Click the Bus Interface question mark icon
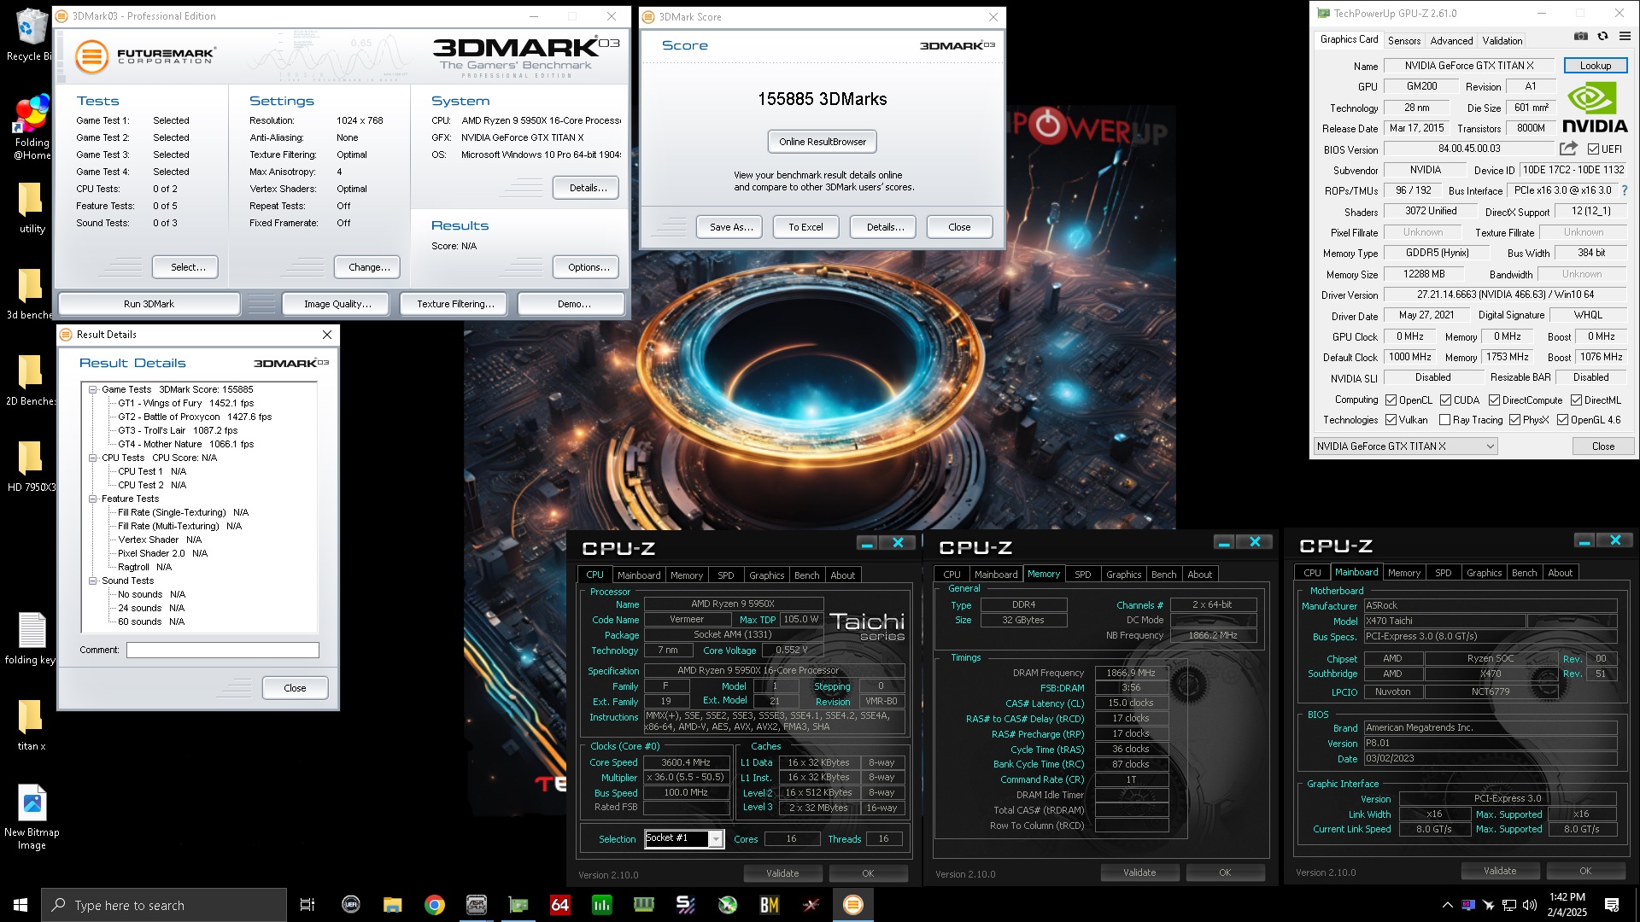Viewport: 1640px width, 922px height. [1625, 190]
